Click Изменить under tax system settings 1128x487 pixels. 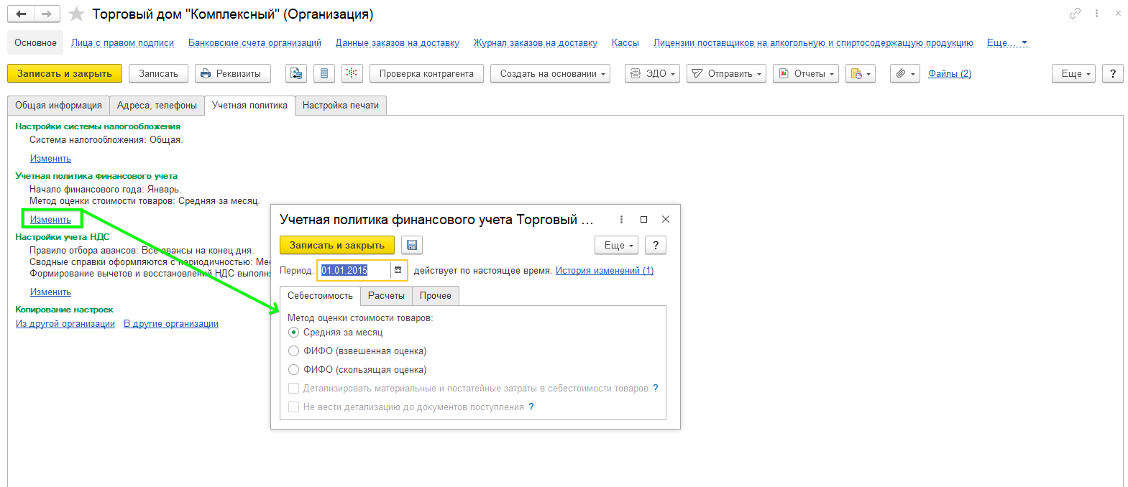[x=50, y=158]
